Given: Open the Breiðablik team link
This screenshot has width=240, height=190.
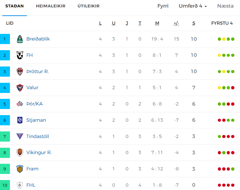Looking at the screenshot, I should (38, 39).
